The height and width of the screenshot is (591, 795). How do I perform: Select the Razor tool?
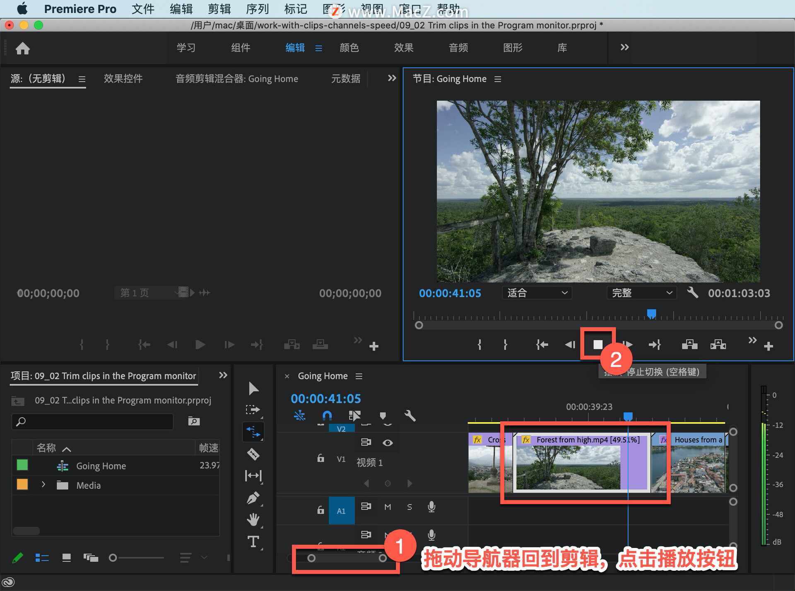pyautogui.click(x=253, y=454)
